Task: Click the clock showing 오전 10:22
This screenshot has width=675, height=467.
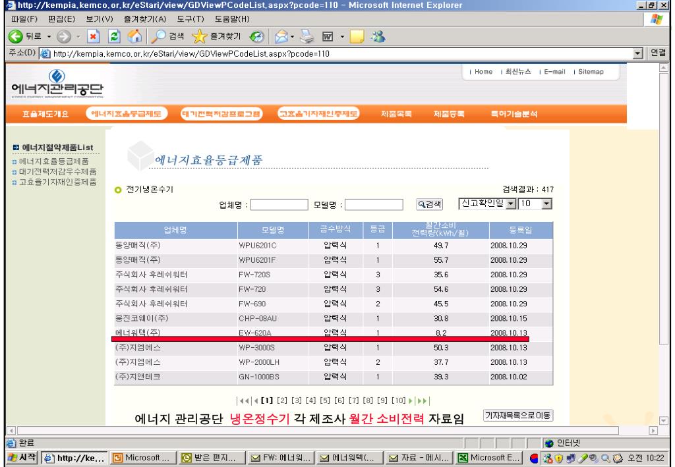Action: point(646,458)
